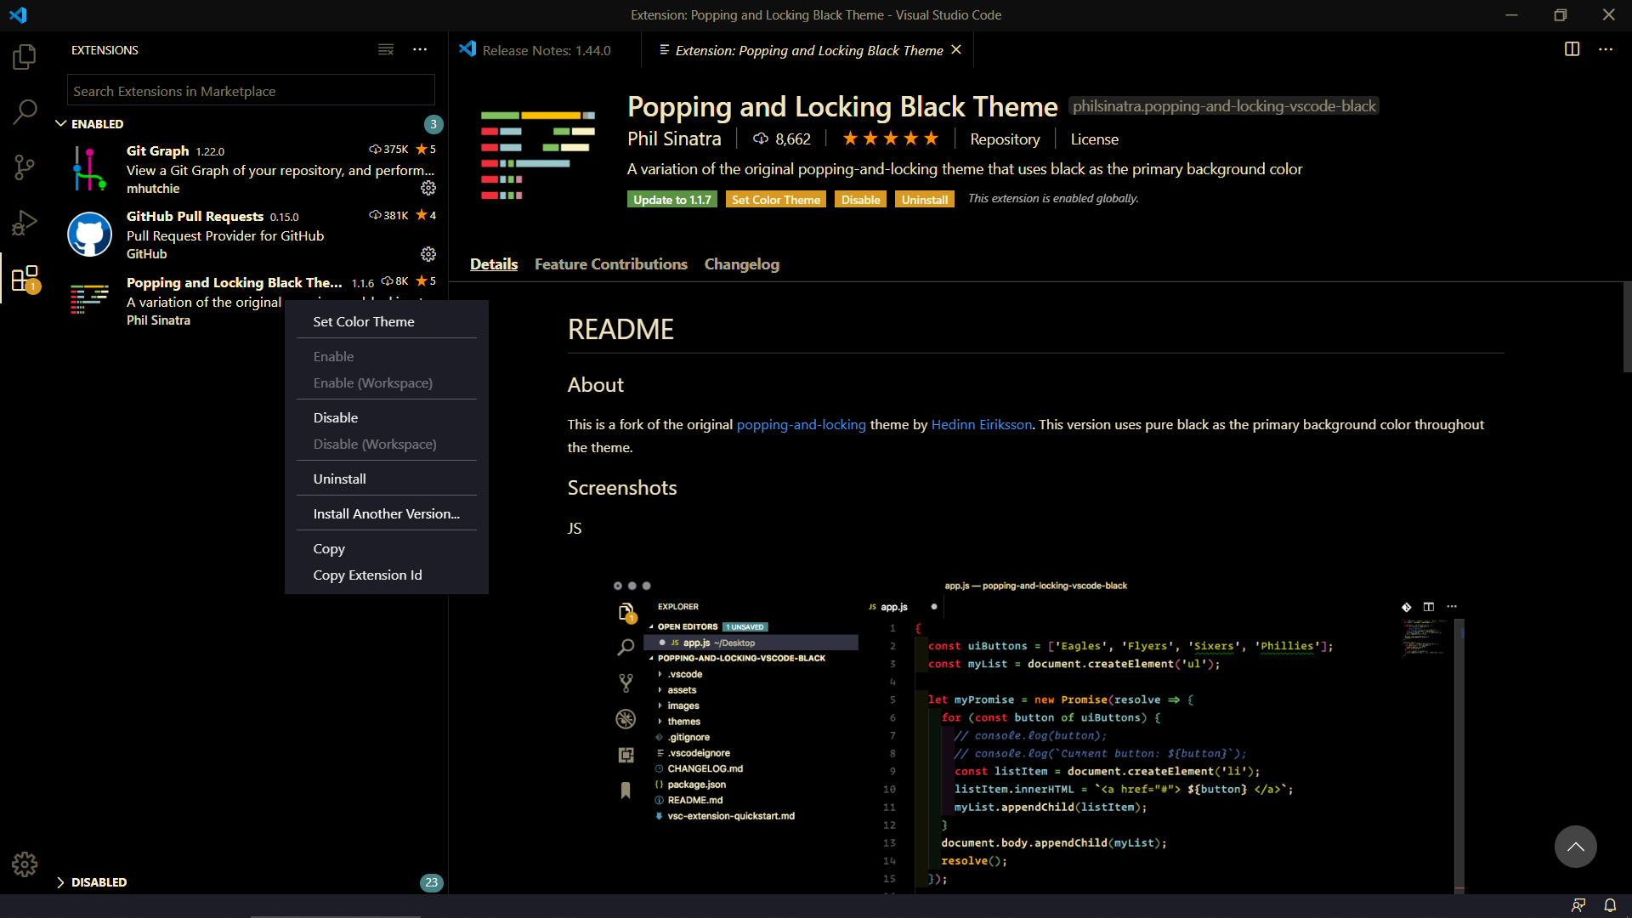Follow the popping-and-locking README link
1632x918 pixels.
point(802,424)
